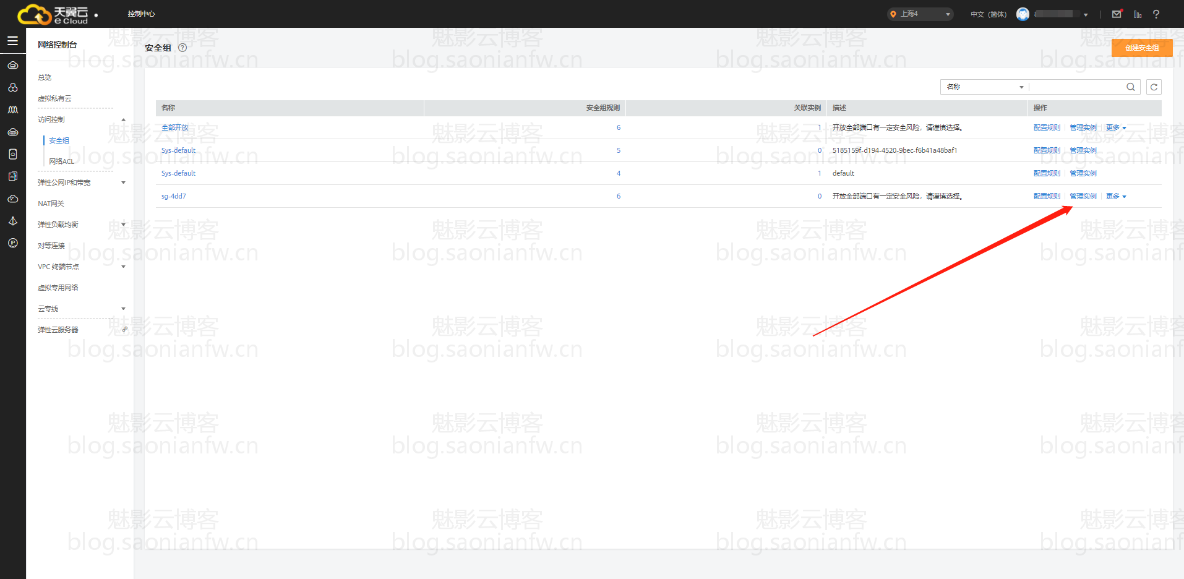Image resolution: width=1184 pixels, height=579 pixels.
Task: Open 总览 in the network console menu
Action: pos(45,77)
